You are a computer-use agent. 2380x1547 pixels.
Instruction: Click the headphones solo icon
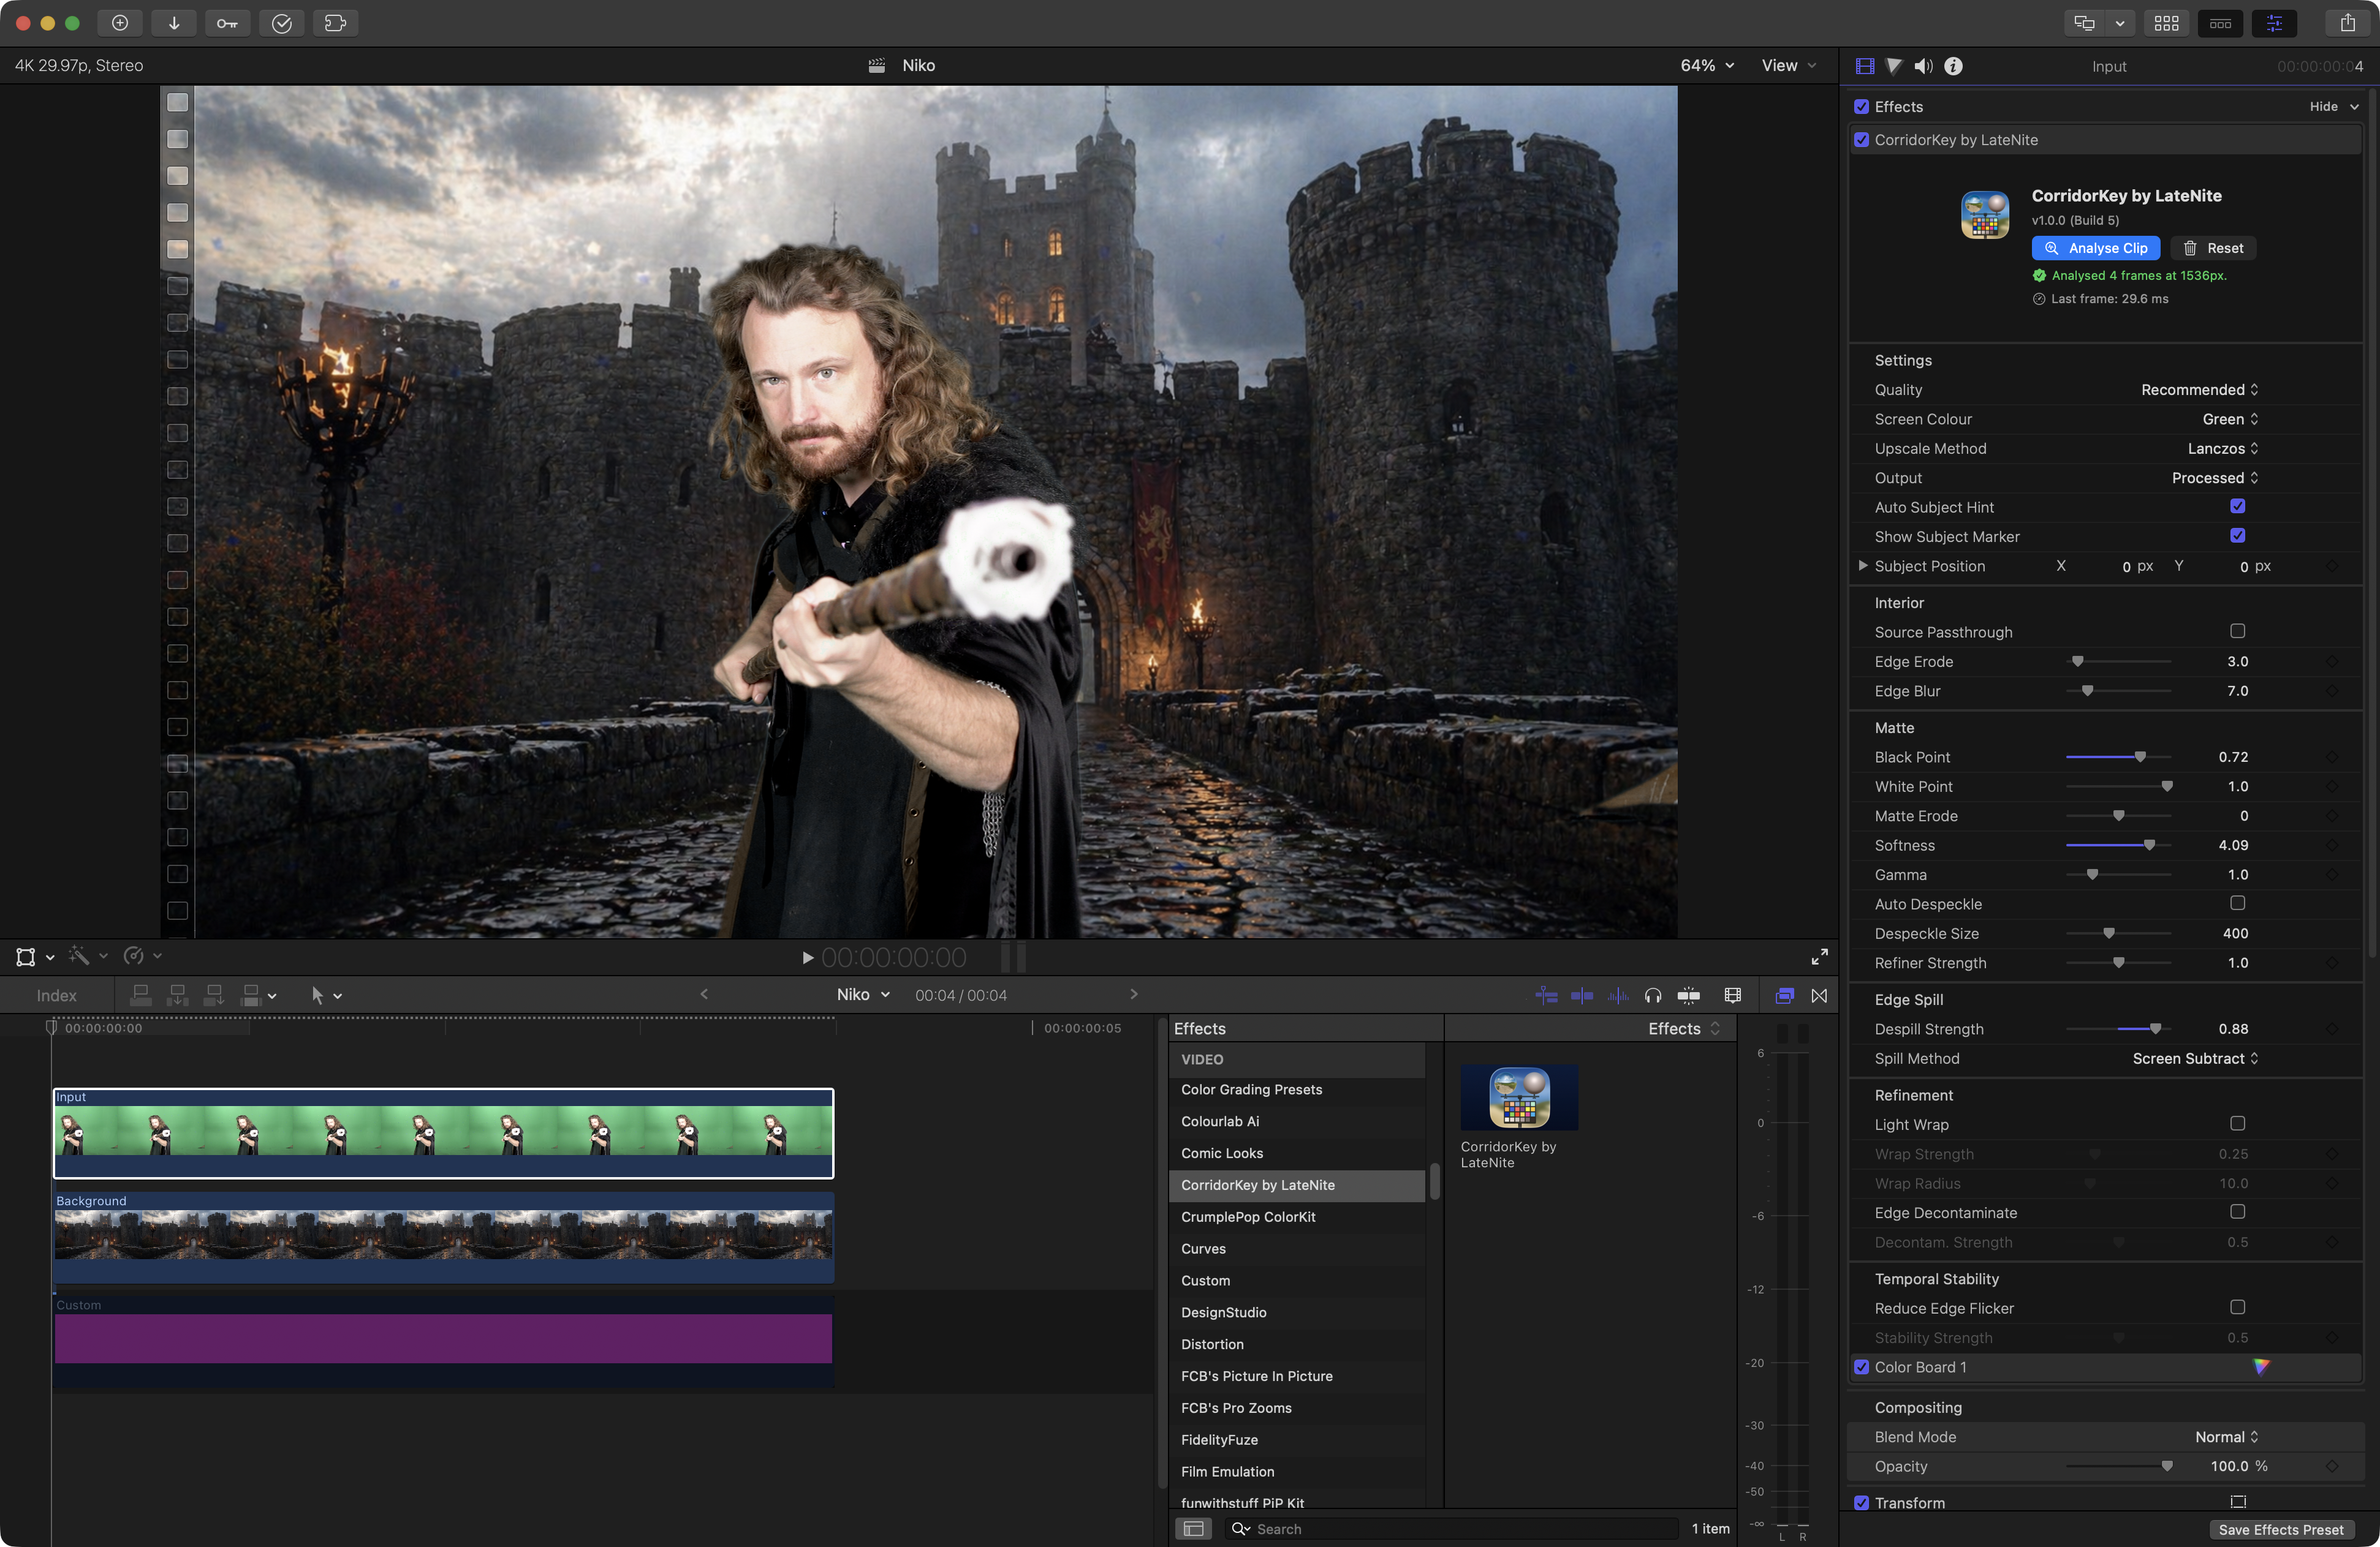[x=1653, y=995]
